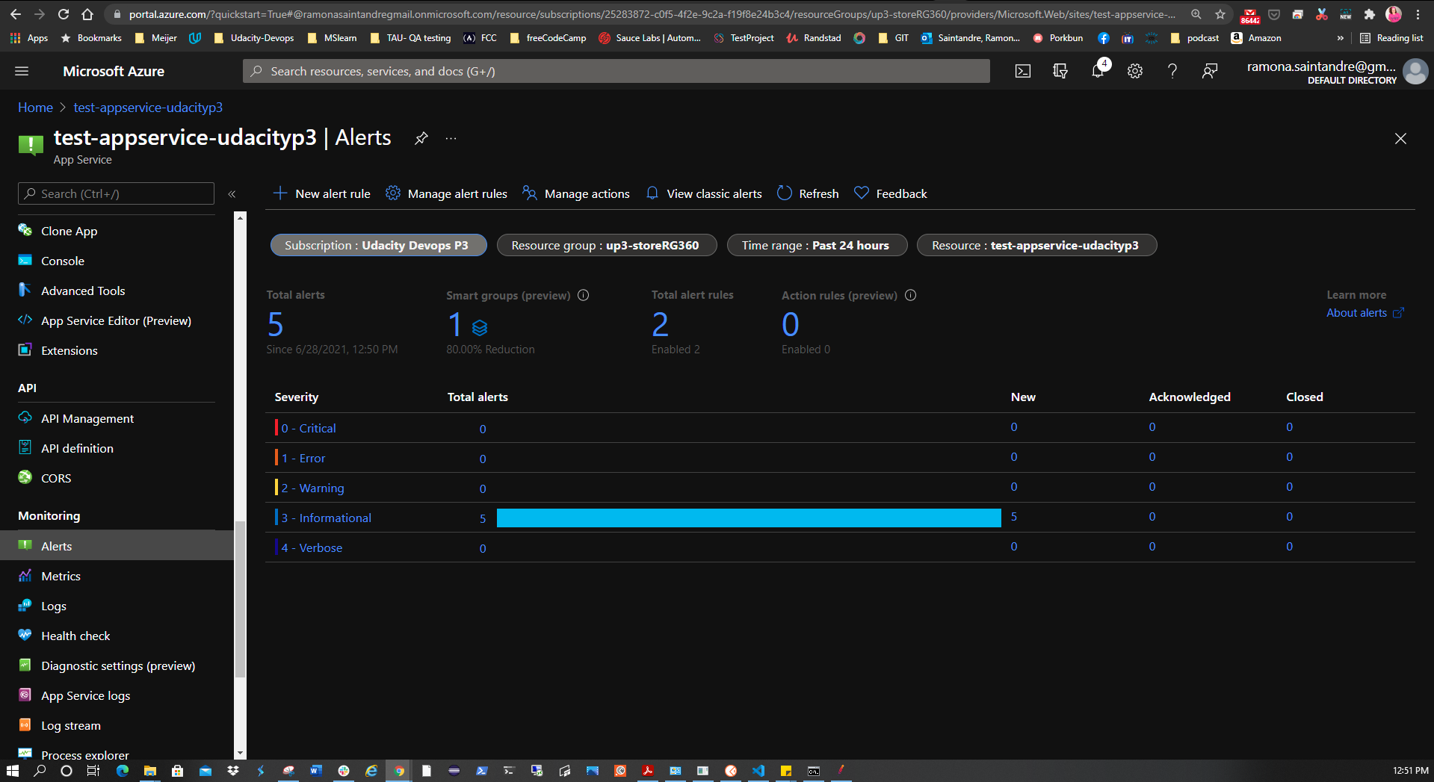Open Azure Cloud Shell icon
The image size is (1434, 782).
tap(1022, 71)
